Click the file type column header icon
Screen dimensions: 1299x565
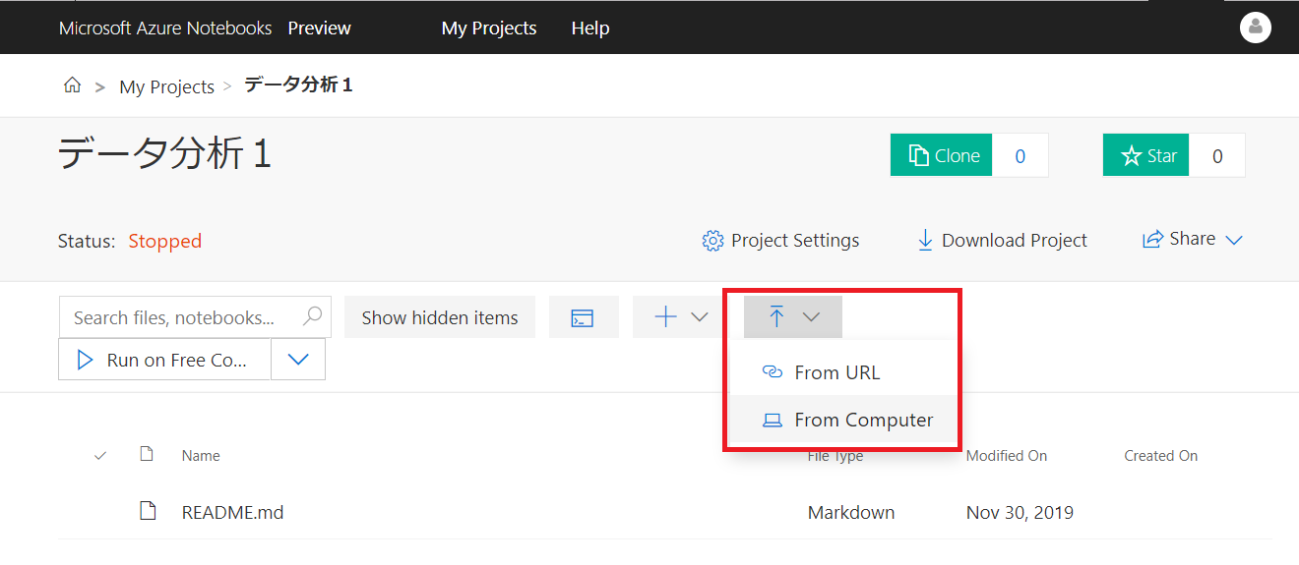[148, 454]
